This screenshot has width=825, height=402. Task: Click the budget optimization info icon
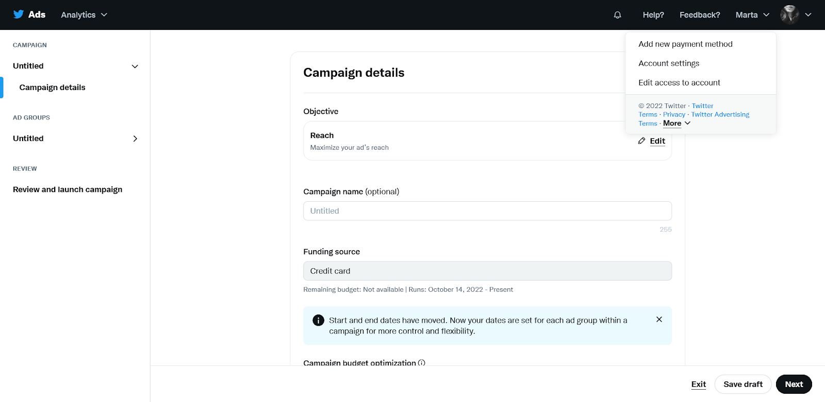coord(422,362)
